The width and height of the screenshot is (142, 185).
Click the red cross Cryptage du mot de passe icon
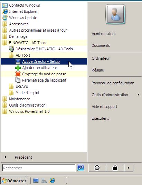coord(18,74)
